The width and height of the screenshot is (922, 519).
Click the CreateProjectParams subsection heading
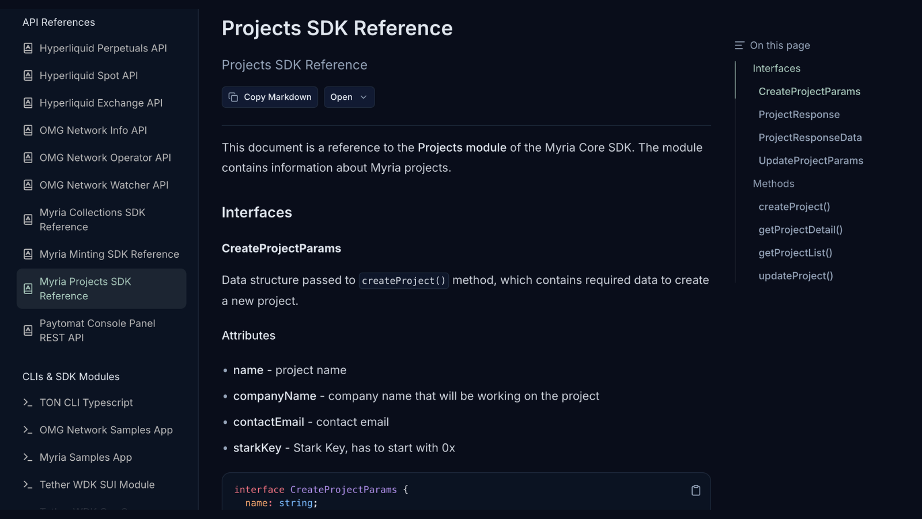[281, 249]
